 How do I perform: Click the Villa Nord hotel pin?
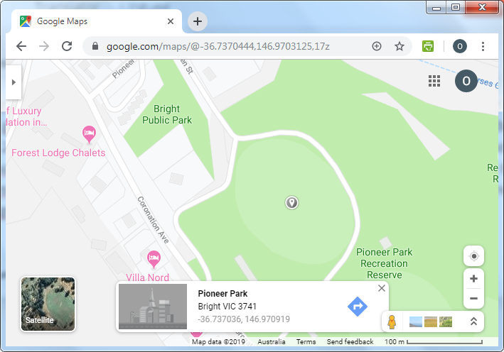(x=154, y=259)
